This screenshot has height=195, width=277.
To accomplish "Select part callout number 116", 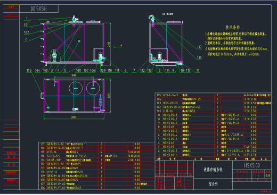I will pyautogui.click(x=199, y=58).
